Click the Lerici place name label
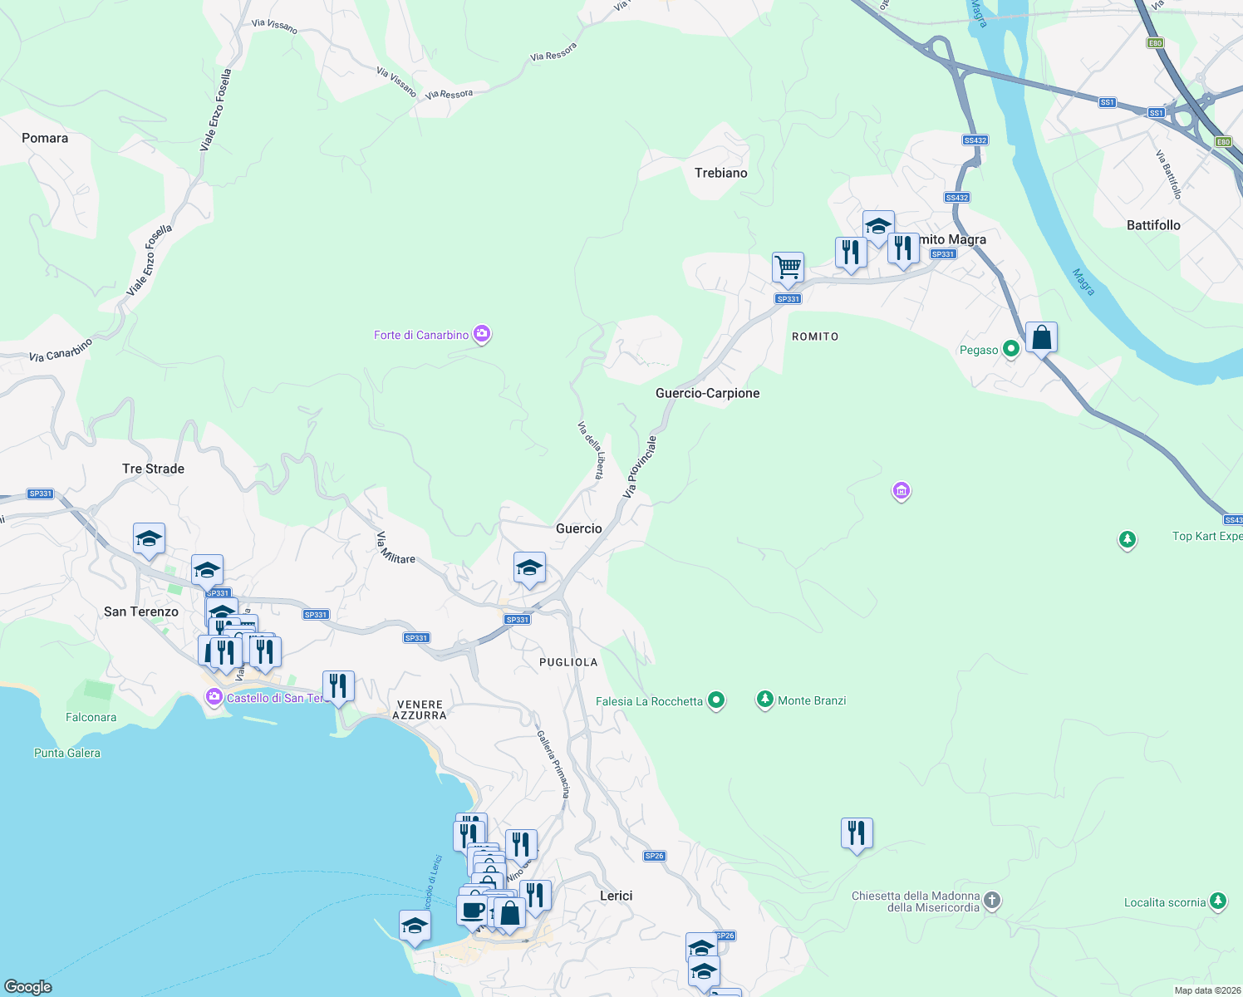The height and width of the screenshot is (997, 1243). click(x=616, y=895)
